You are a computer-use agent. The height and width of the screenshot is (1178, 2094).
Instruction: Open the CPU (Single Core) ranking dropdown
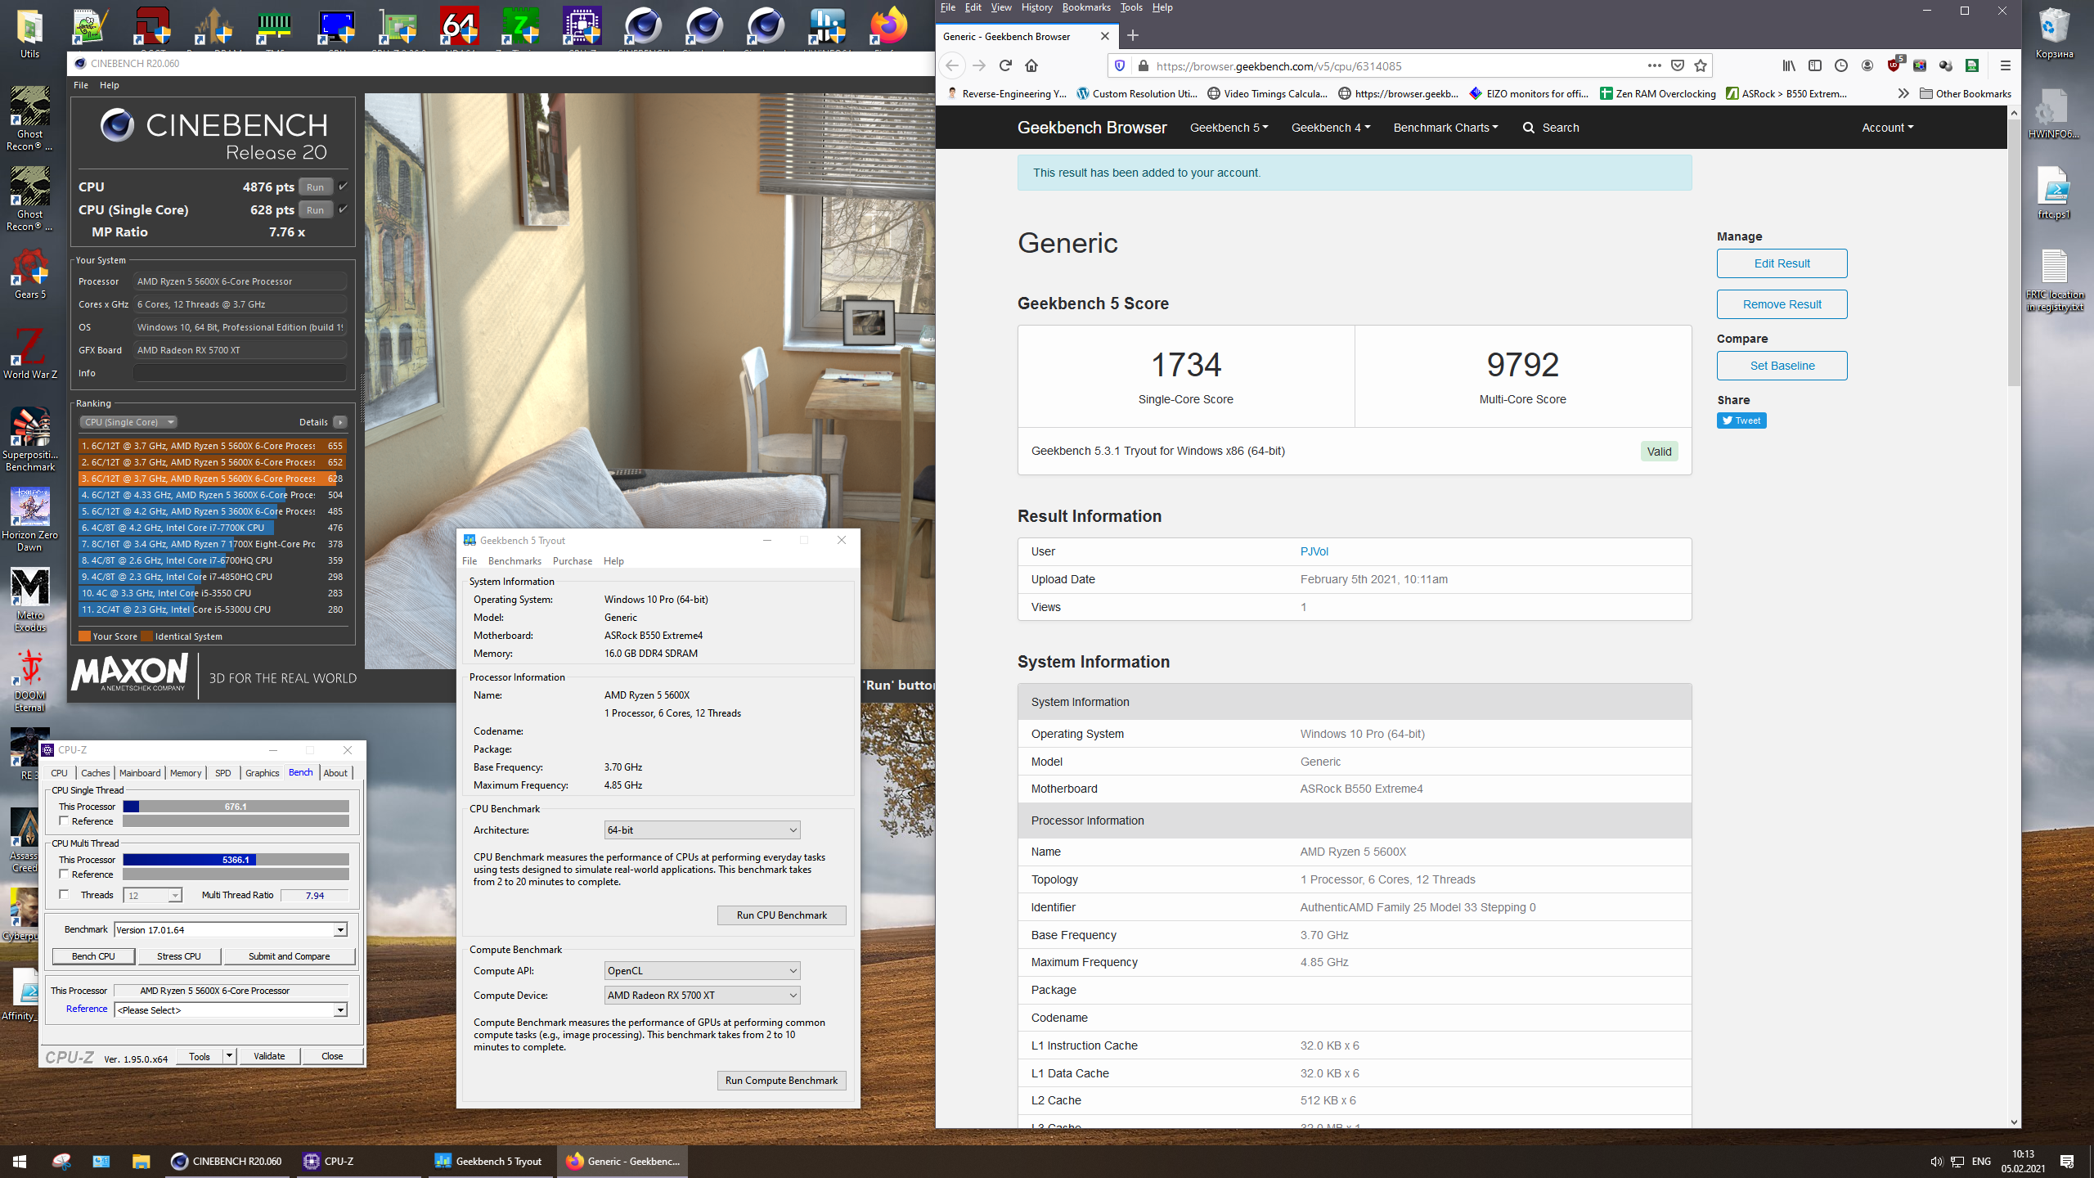(128, 422)
